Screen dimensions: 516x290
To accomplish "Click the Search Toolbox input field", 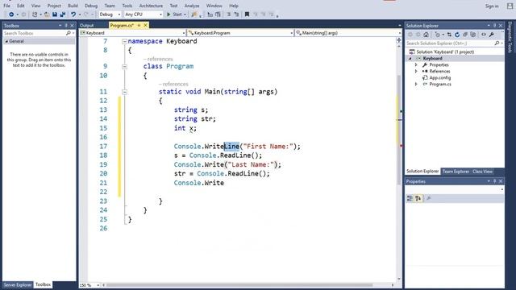I will coord(34,33).
